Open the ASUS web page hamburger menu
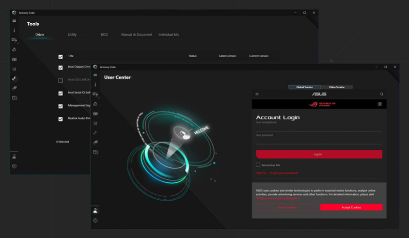 point(257,94)
